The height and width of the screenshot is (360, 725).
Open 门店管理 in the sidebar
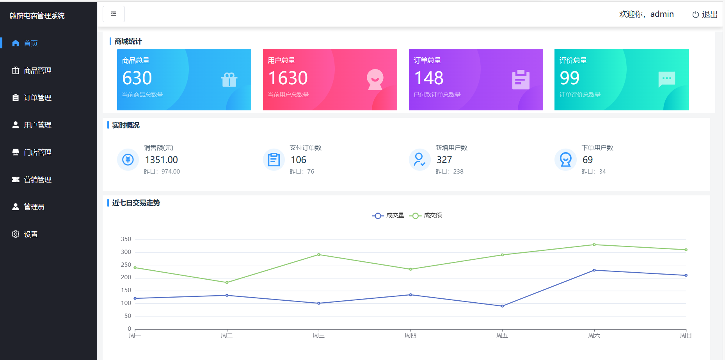pyautogui.click(x=48, y=152)
